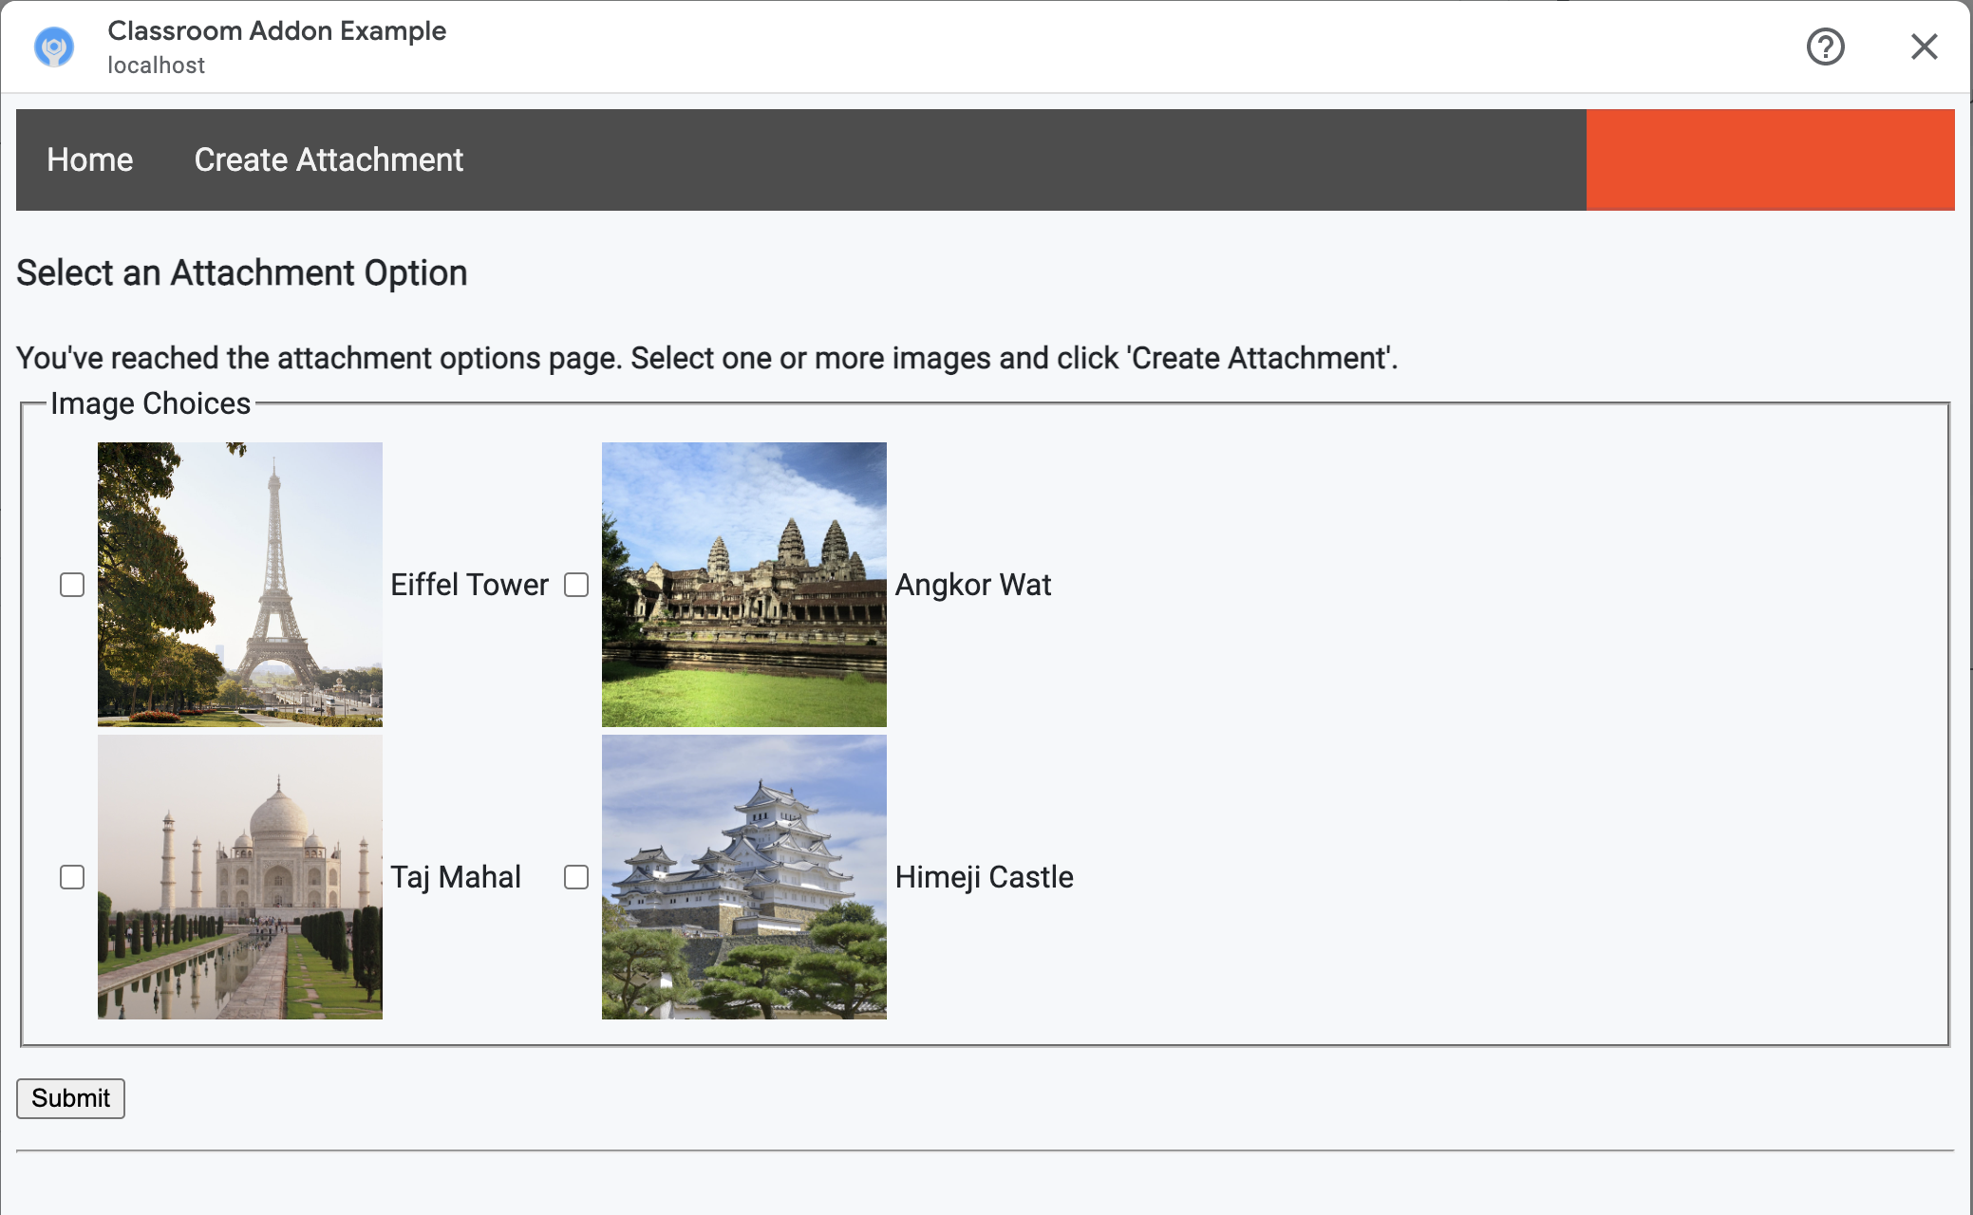The height and width of the screenshot is (1215, 1973).
Task: Toggle the Angkor Wat checkbox
Action: click(x=576, y=582)
